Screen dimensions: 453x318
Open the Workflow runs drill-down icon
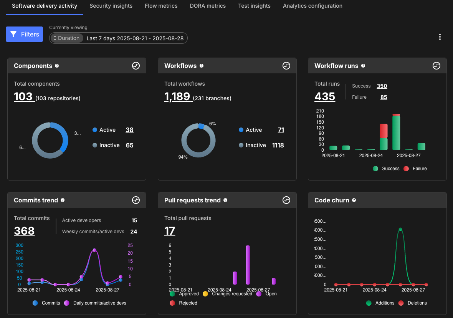[x=436, y=66]
